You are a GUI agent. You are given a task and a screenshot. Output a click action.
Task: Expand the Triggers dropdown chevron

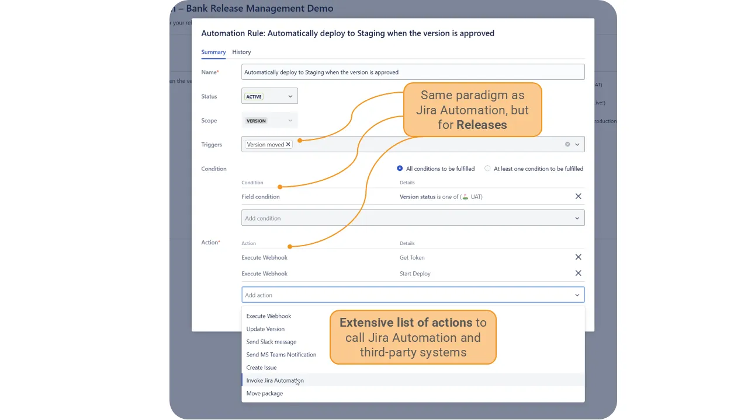click(x=577, y=144)
